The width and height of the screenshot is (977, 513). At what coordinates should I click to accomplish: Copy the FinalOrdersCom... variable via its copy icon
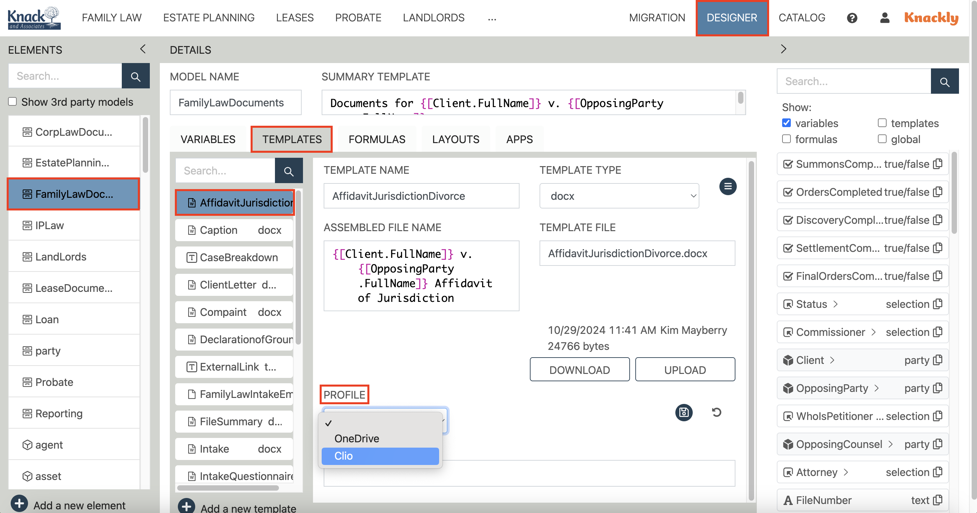[938, 276]
